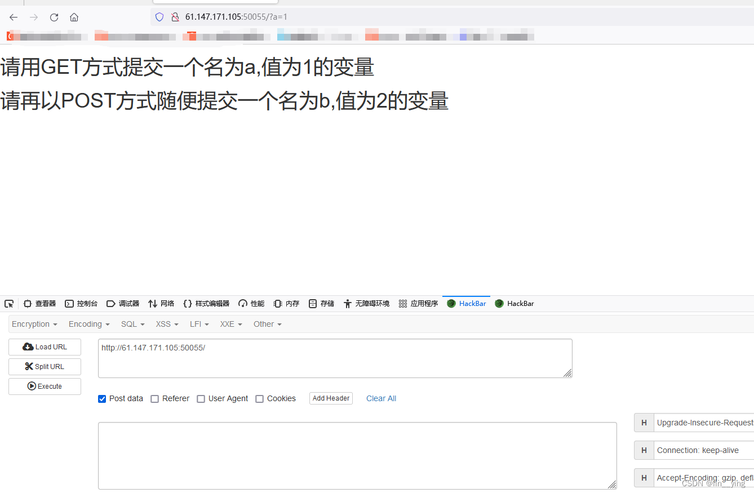The width and height of the screenshot is (754, 493).
Task: Open the 存储 (Storage) panel
Action: (321, 303)
